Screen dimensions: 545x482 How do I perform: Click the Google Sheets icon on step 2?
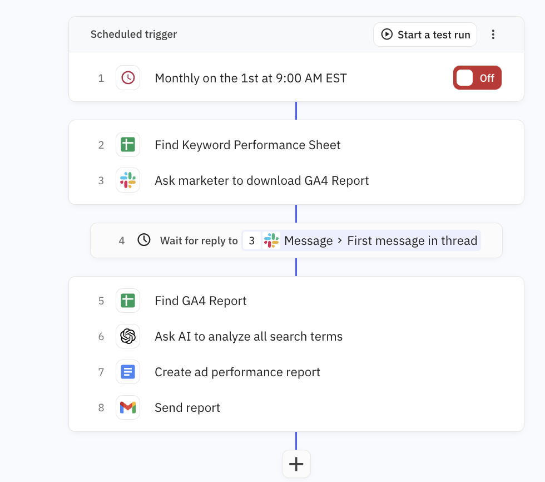(x=128, y=145)
